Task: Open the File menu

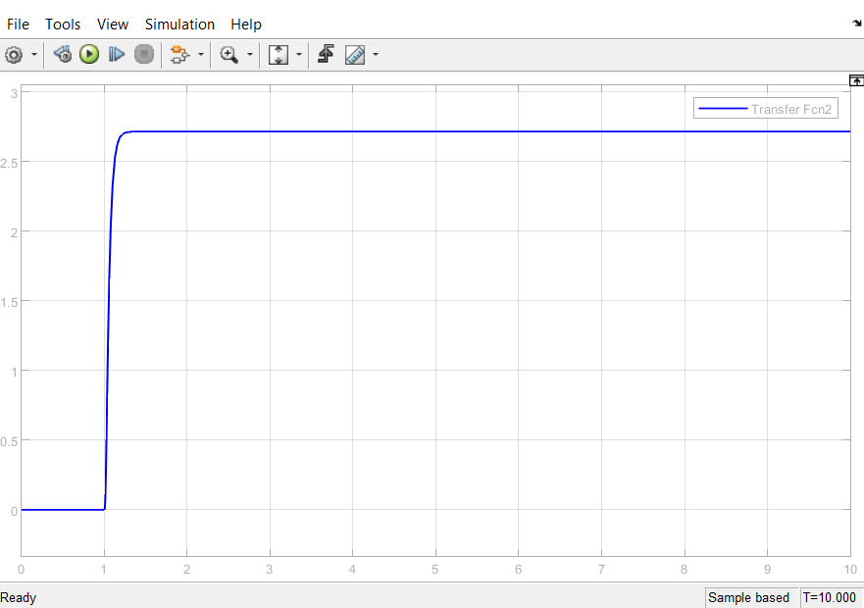Action: tap(18, 25)
